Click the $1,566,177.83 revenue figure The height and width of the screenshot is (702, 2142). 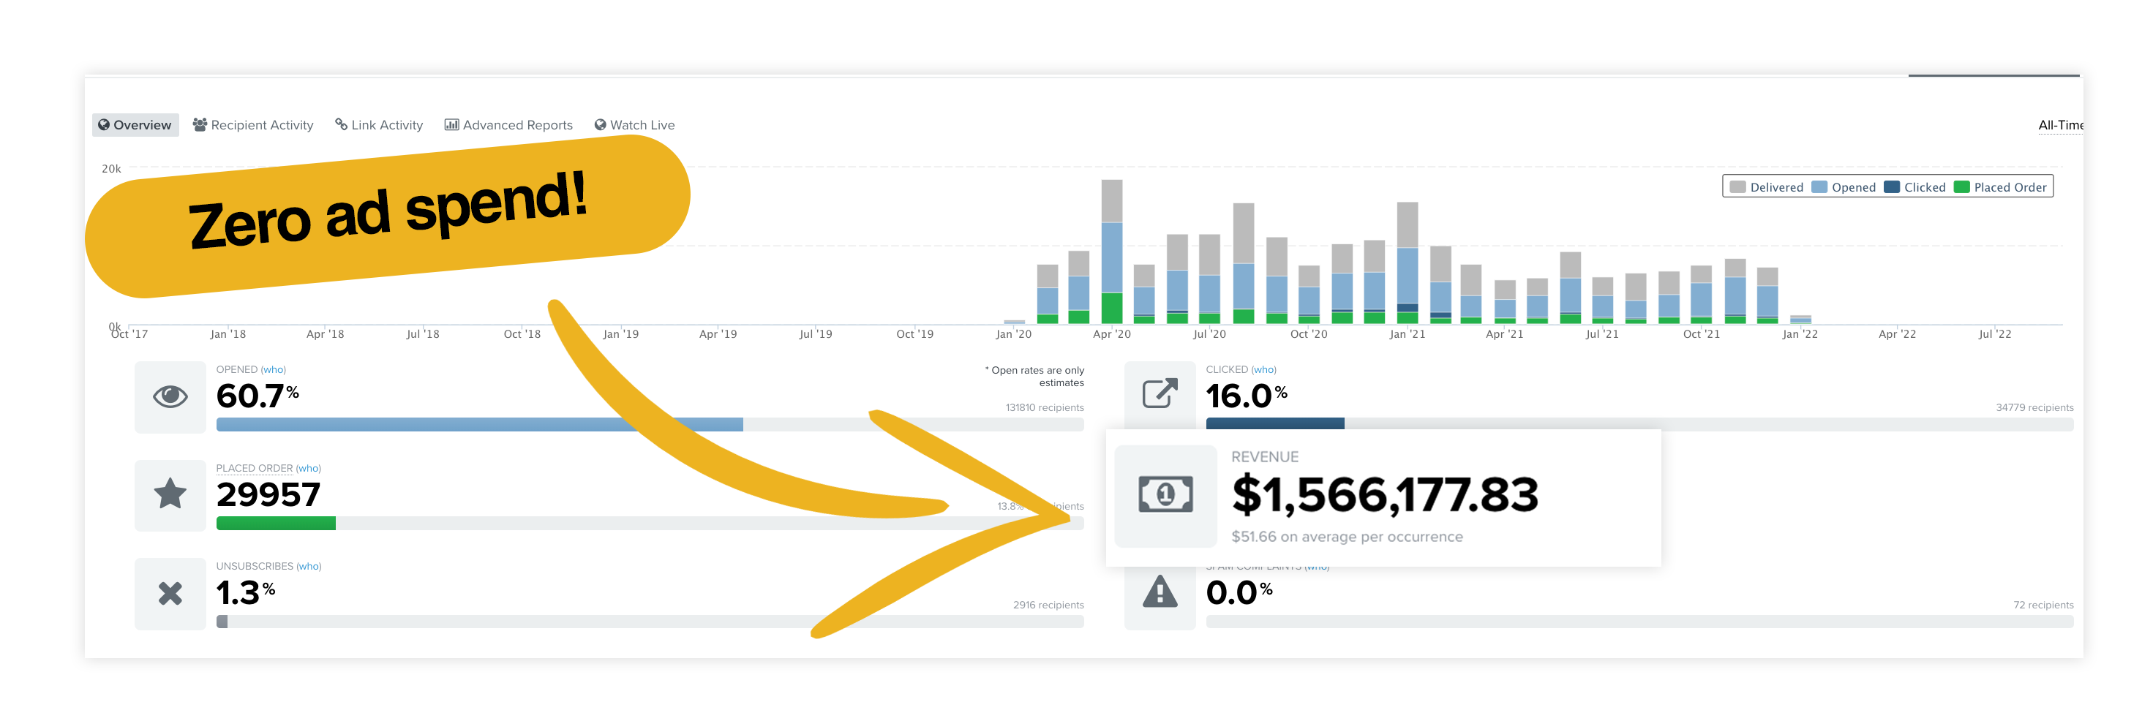(1386, 495)
